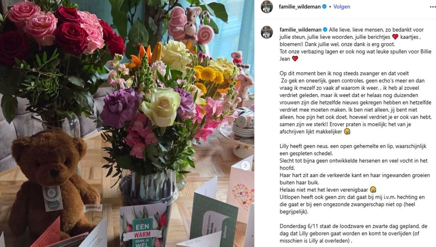Viewport: 436px width, 247px height.
Task: Click the caption paragraph about Lilly
Action: coord(355,179)
